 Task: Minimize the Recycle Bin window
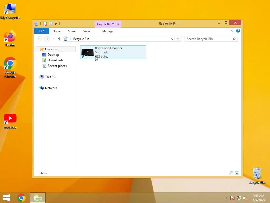(x=219, y=23)
